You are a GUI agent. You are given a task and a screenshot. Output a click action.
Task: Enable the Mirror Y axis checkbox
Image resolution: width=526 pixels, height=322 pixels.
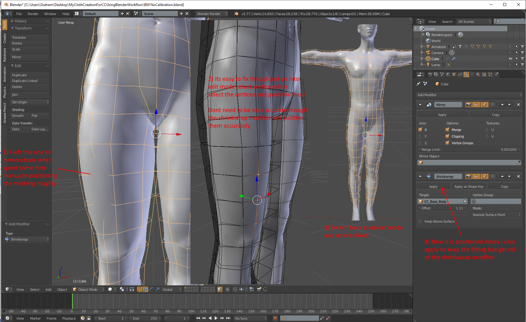[x=420, y=136]
